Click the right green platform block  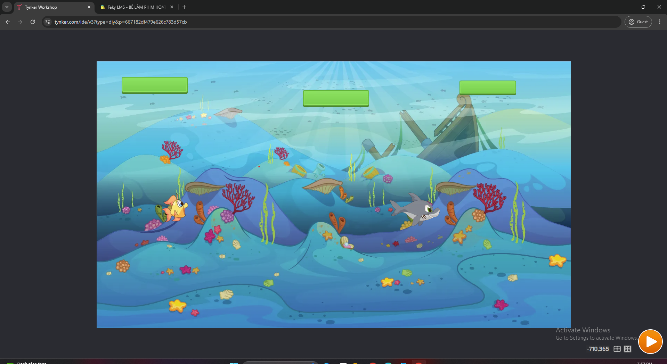coord(488,88)
